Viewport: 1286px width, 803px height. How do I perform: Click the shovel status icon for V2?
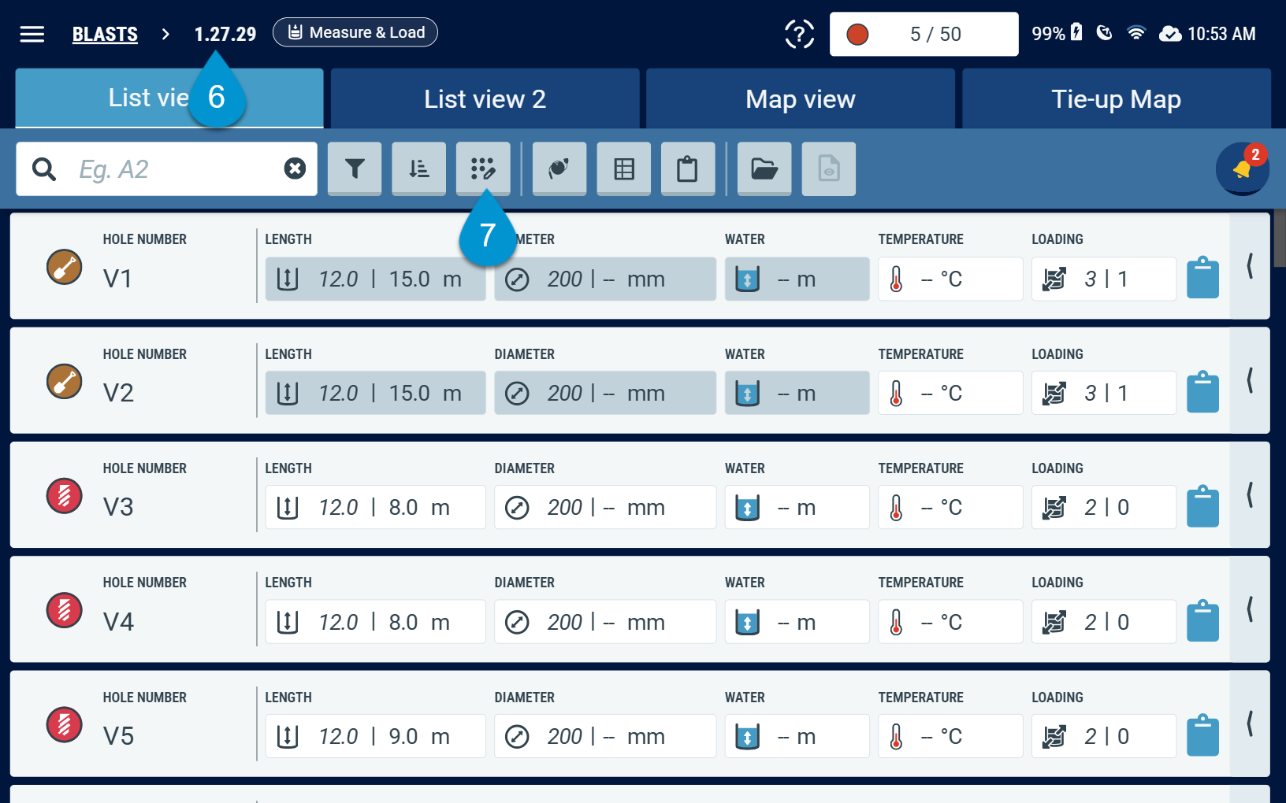click(x=65, y=382)
